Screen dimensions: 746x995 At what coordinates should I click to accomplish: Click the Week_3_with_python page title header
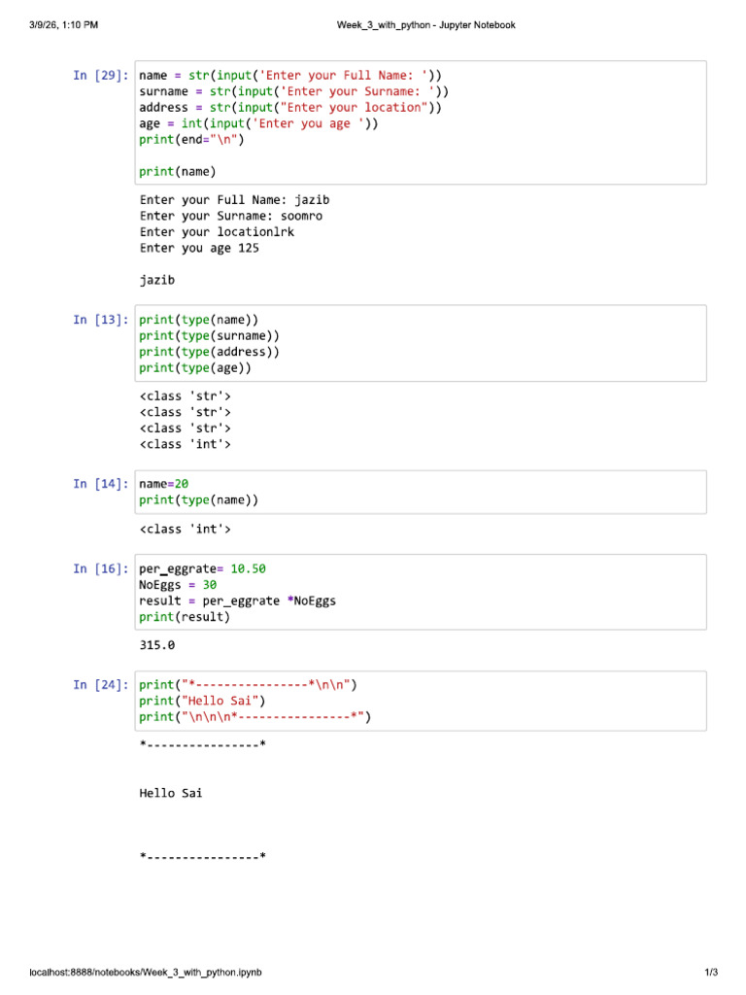425,25
